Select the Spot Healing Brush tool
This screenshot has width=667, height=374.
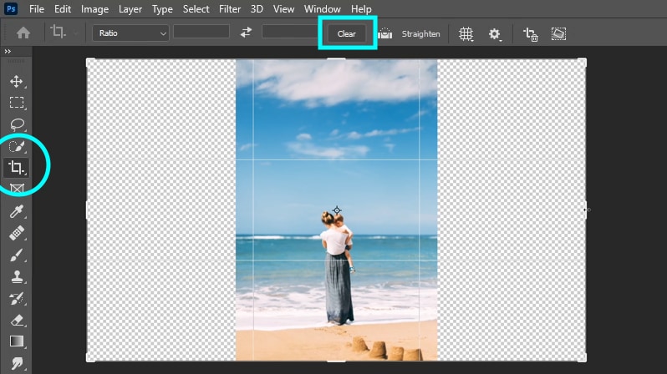17,233
